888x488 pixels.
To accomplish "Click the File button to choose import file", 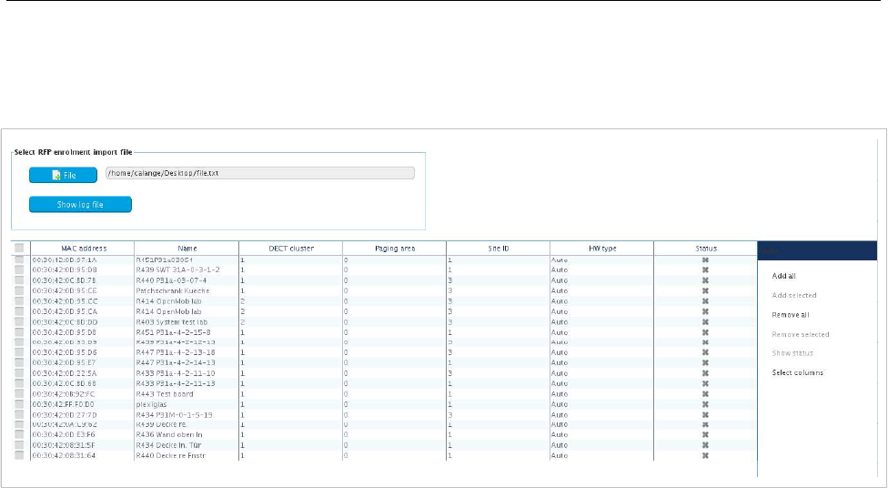I will tap(64, 175).
